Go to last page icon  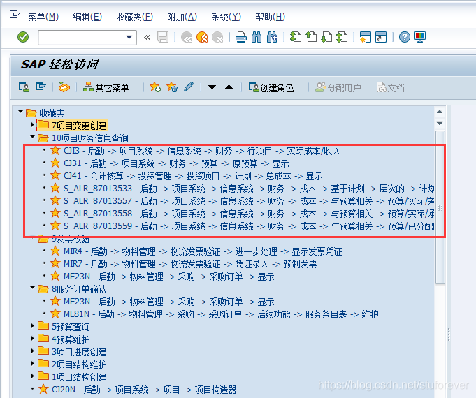coord(342,37)
